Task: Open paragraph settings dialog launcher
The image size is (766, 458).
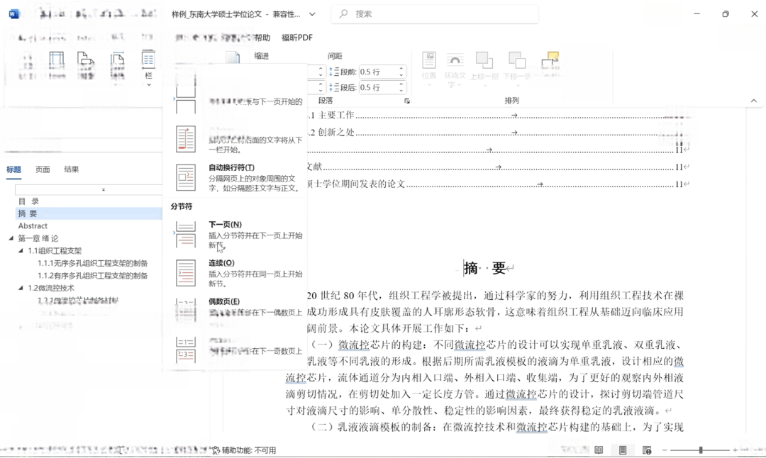Action: [406, 101]
